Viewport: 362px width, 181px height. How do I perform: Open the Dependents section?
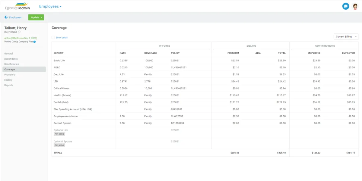click(11, 59)
